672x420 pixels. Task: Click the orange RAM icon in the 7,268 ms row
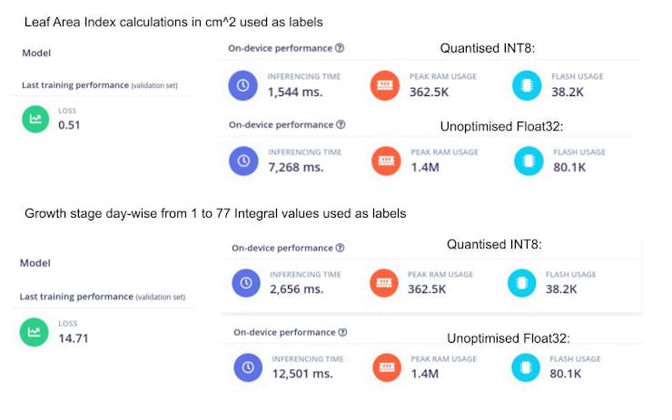click(x=385, y=161)
